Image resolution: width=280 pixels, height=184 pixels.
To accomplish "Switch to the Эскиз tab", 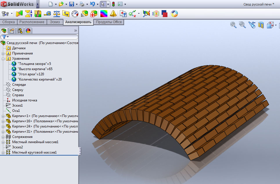I will (x=55, y=22).
